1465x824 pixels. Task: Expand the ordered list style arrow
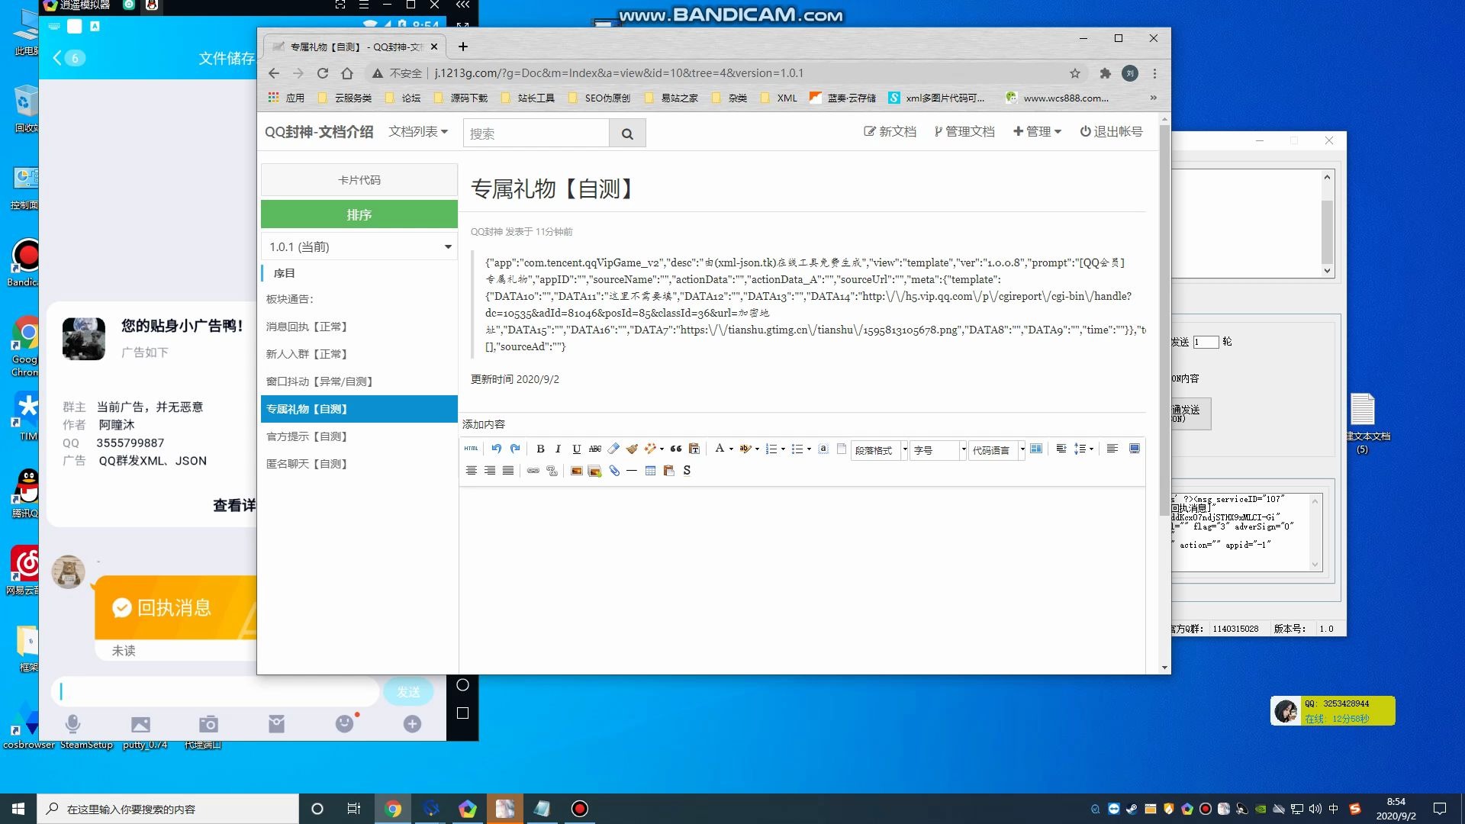tap(783, 449)
